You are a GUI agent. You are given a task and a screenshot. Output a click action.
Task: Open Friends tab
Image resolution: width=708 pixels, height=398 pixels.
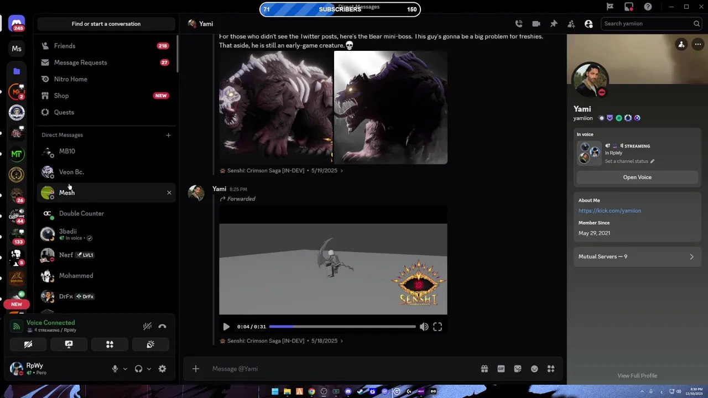point(106,46)
